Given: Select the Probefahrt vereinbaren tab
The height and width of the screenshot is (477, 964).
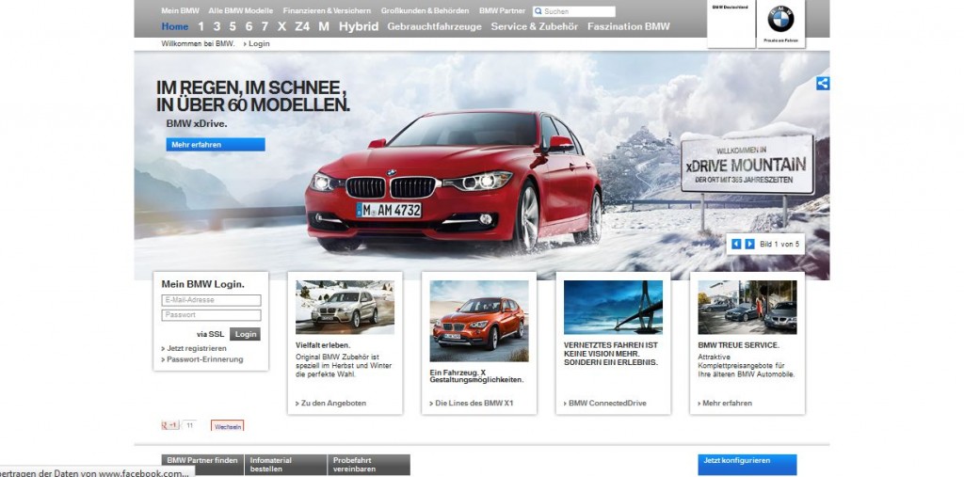Looking at the screenshot, I should (x=368, y=465).
